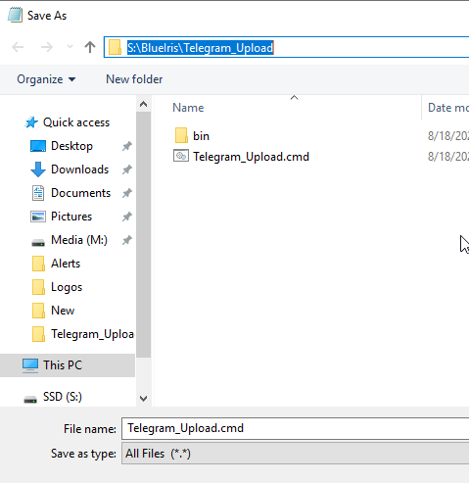Open the Logos folder in sidebar
469x483 pixels.
[67, 287]
